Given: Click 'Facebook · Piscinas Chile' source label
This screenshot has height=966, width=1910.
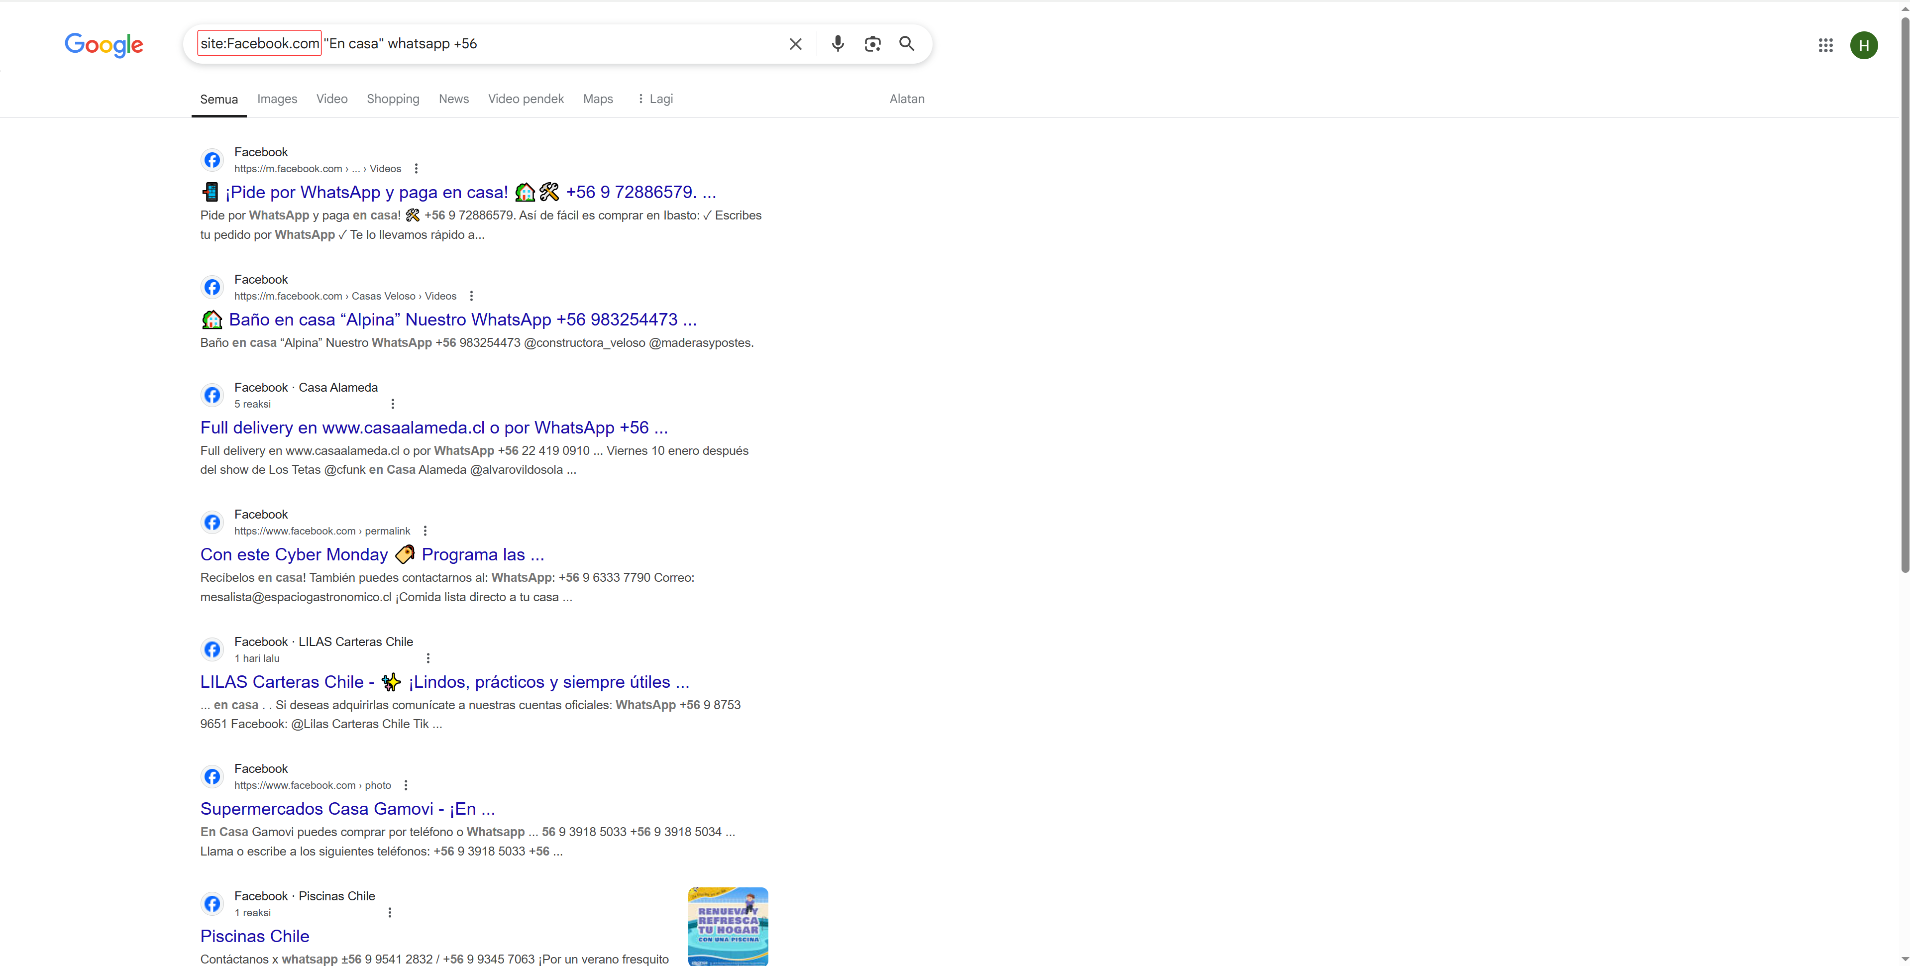Looking at the screenshot, I should click(305, 896).
